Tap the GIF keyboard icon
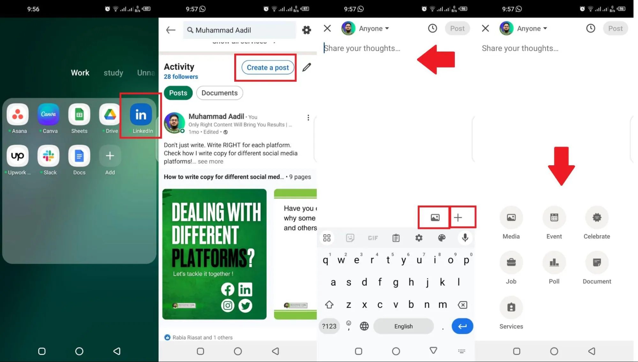The height and width of the screenshot is (362, 638). point(373,238)
